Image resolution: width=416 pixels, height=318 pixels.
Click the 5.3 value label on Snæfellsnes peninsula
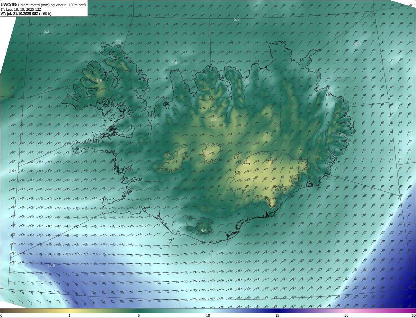click(x=77, y=149)
